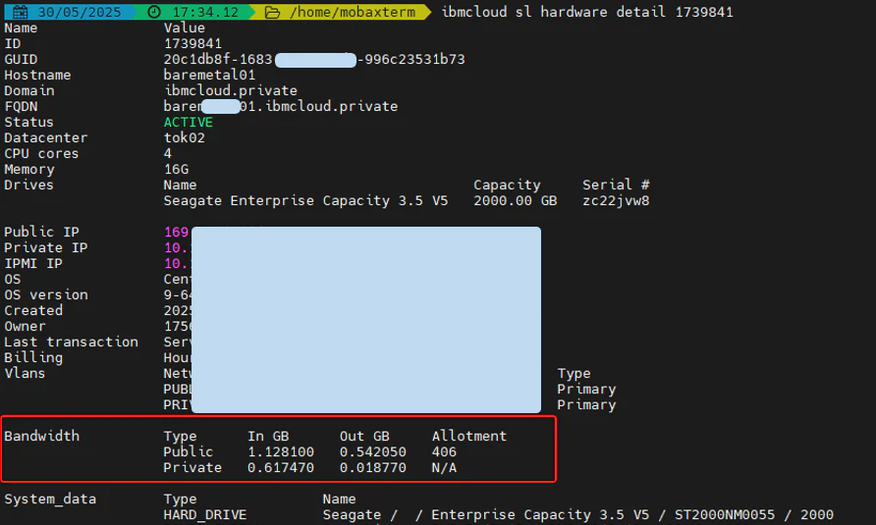This screenshot has width=876, height=525.
Task: Click the FQDN label
Action: pyautogui.click(x=22, y=106)
